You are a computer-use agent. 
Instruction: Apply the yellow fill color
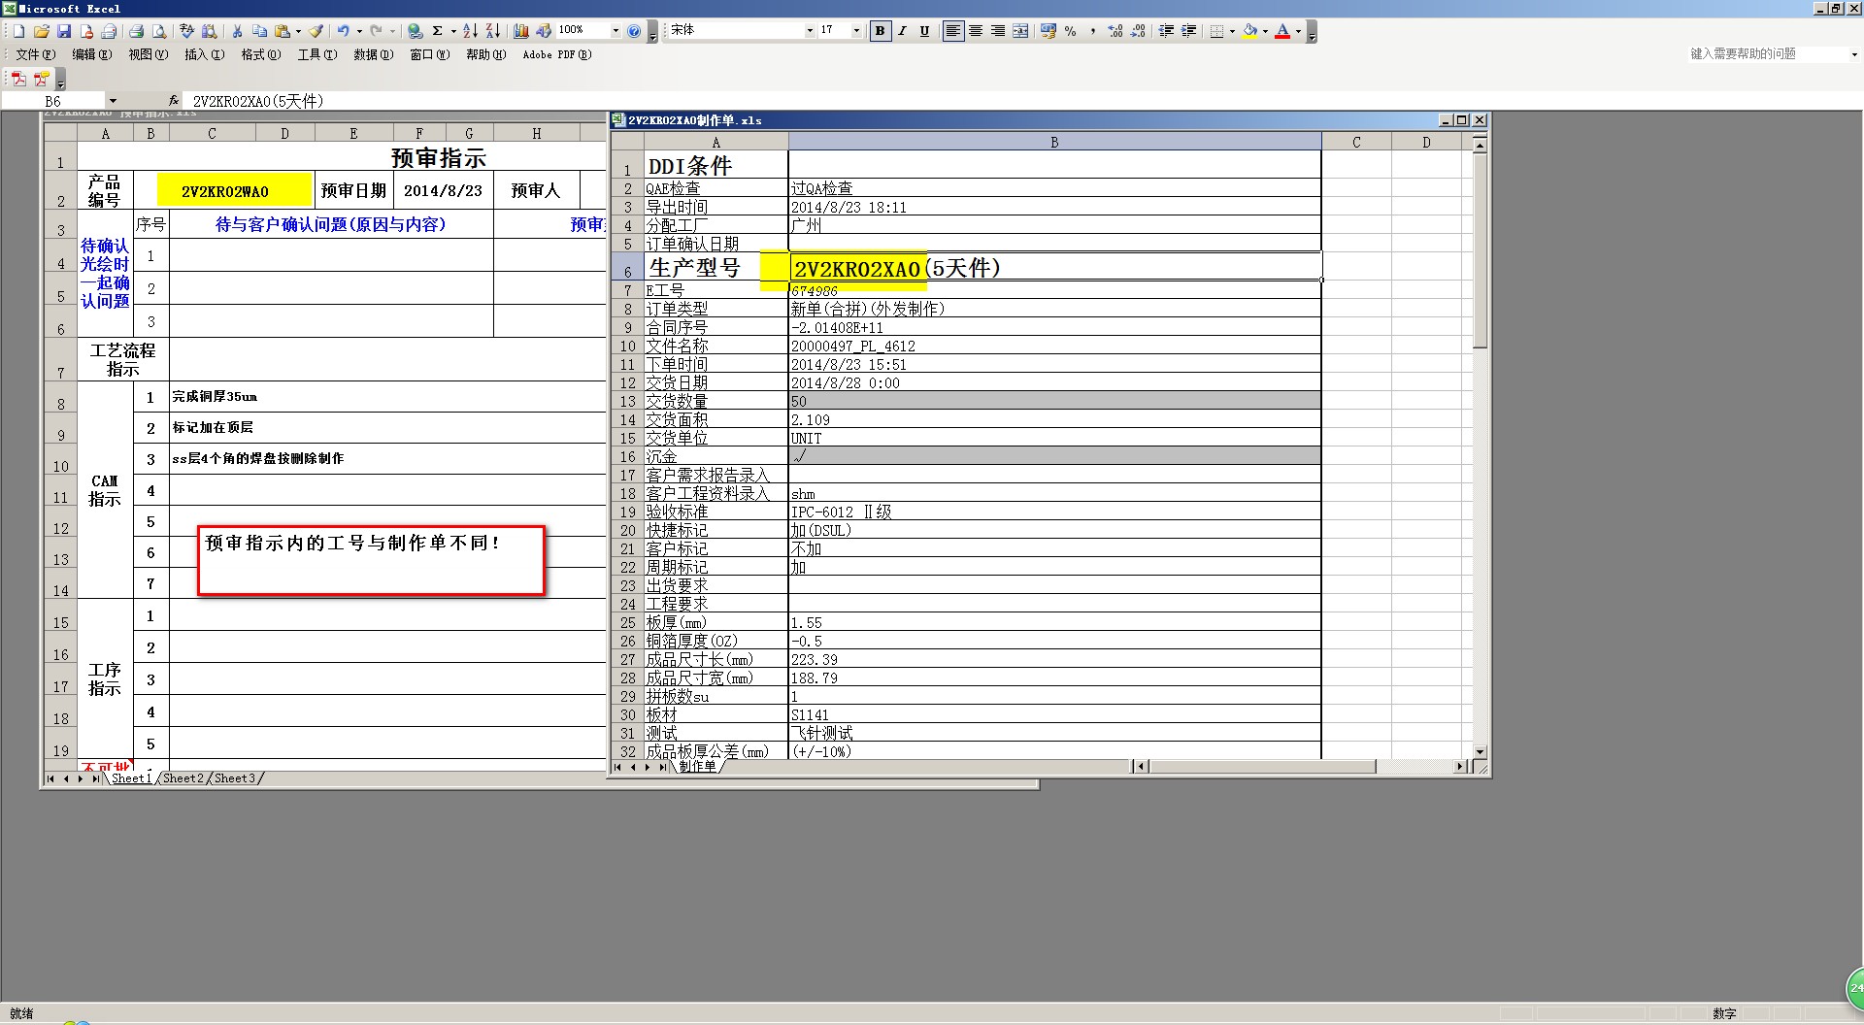click(1249, 31)
